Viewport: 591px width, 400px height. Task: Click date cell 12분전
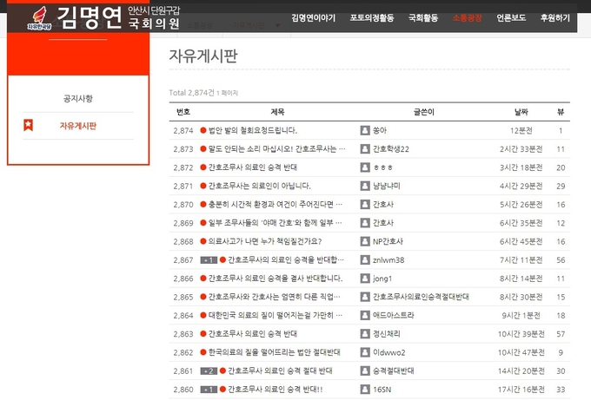(521, 130)
